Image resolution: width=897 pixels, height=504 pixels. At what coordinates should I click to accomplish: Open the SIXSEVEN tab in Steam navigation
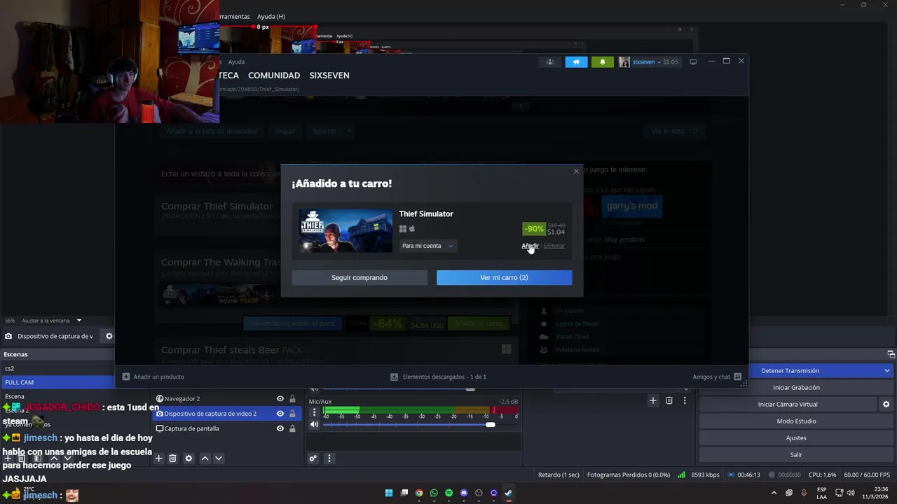(329, 76)
